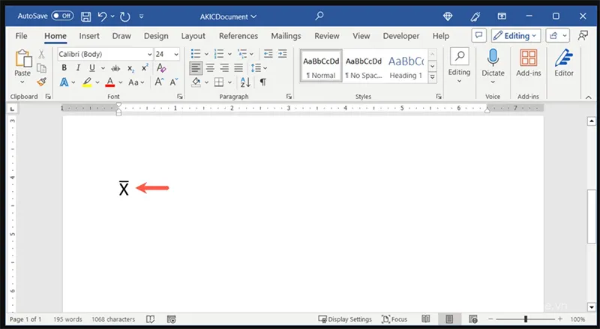Expand the Paste options arrow

tap(22, 82)
